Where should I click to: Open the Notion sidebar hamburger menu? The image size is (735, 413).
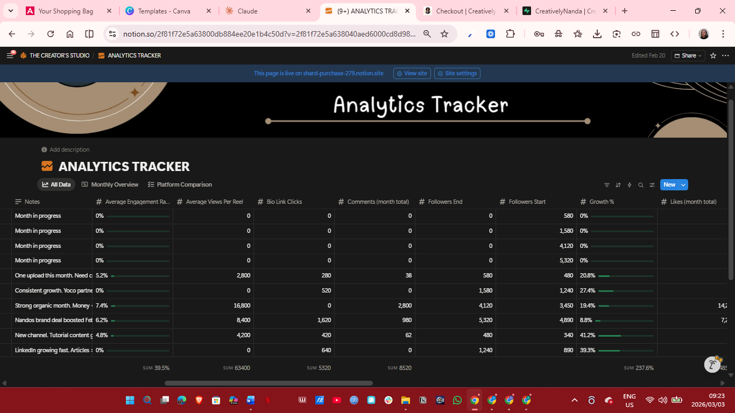point(10,55)
